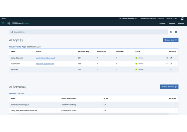187x132 pixels.
Task: Open clarity_data_point app URL icon
Action: [x=171, y=58]
